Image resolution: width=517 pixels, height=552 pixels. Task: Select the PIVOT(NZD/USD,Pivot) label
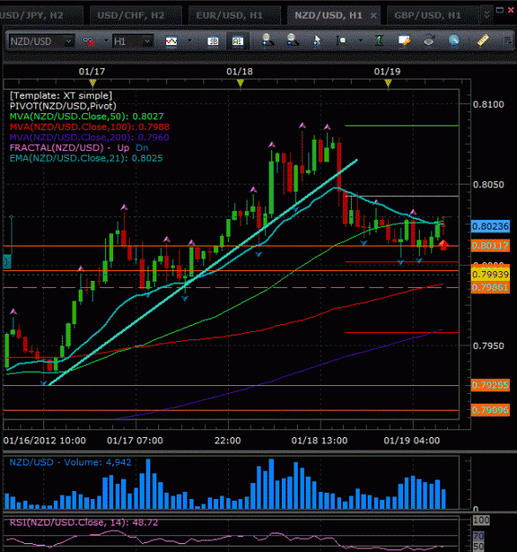point(63,106)
